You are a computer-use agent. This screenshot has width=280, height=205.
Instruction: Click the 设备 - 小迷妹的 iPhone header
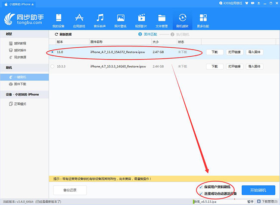coord(25,95)
